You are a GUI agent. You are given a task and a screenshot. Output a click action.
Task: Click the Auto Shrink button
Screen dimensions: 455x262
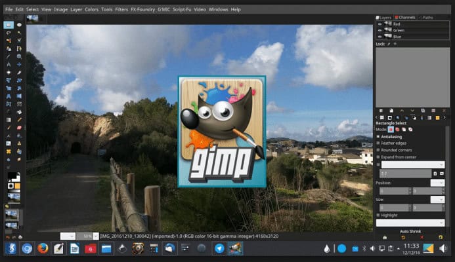point(410,231)
